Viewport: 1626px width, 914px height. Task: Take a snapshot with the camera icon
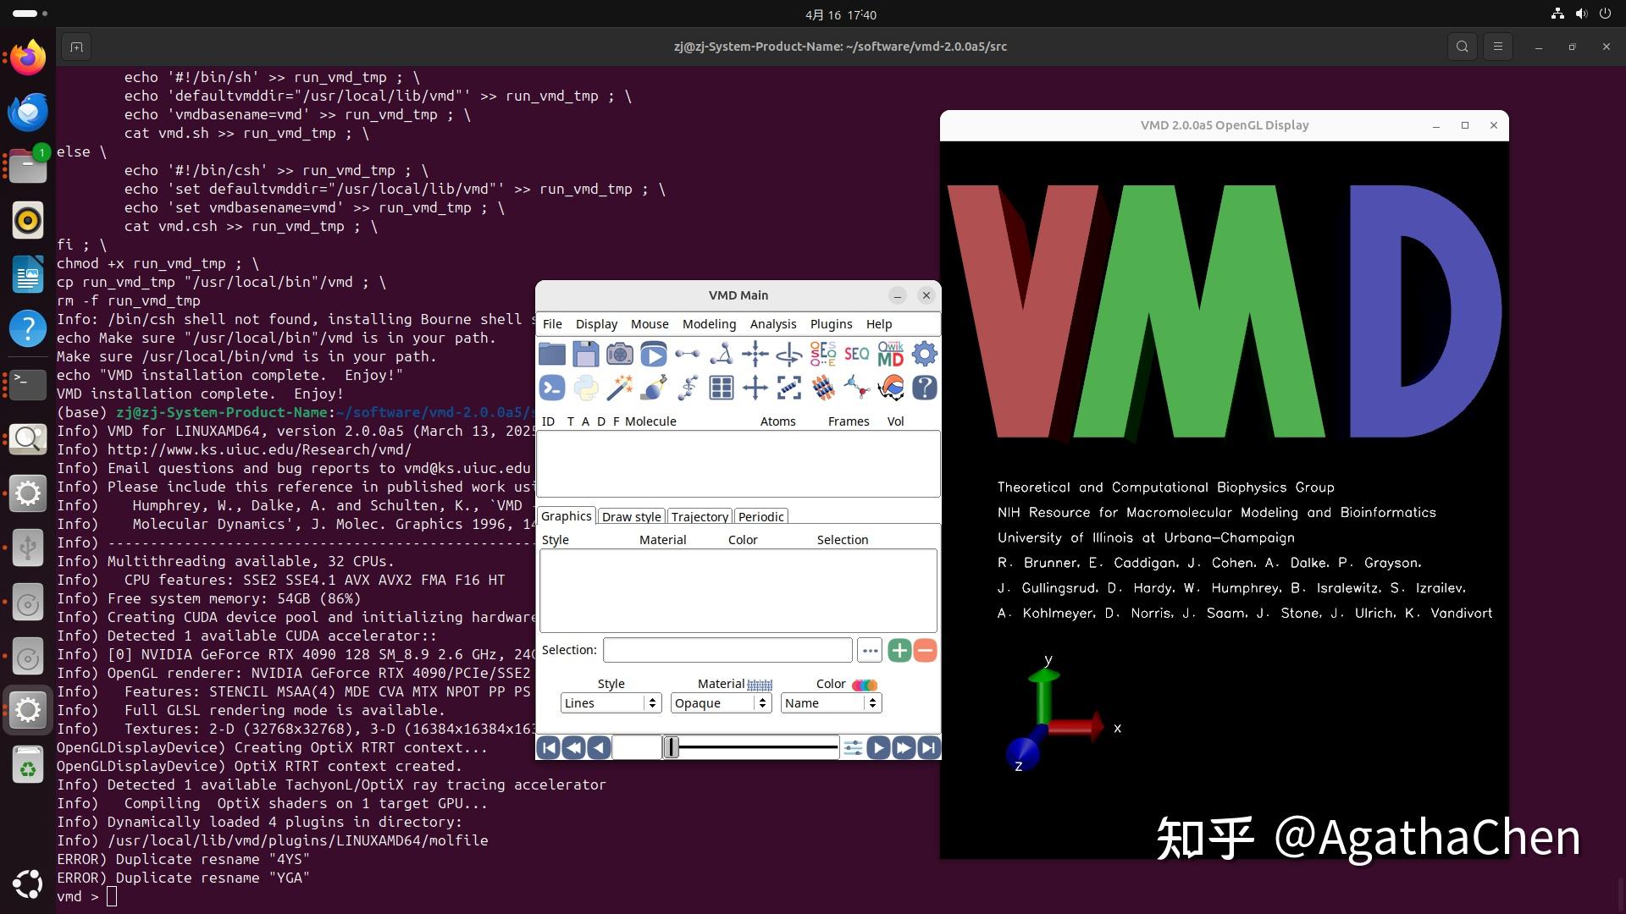pyautogui.click(x=620, y=354)
